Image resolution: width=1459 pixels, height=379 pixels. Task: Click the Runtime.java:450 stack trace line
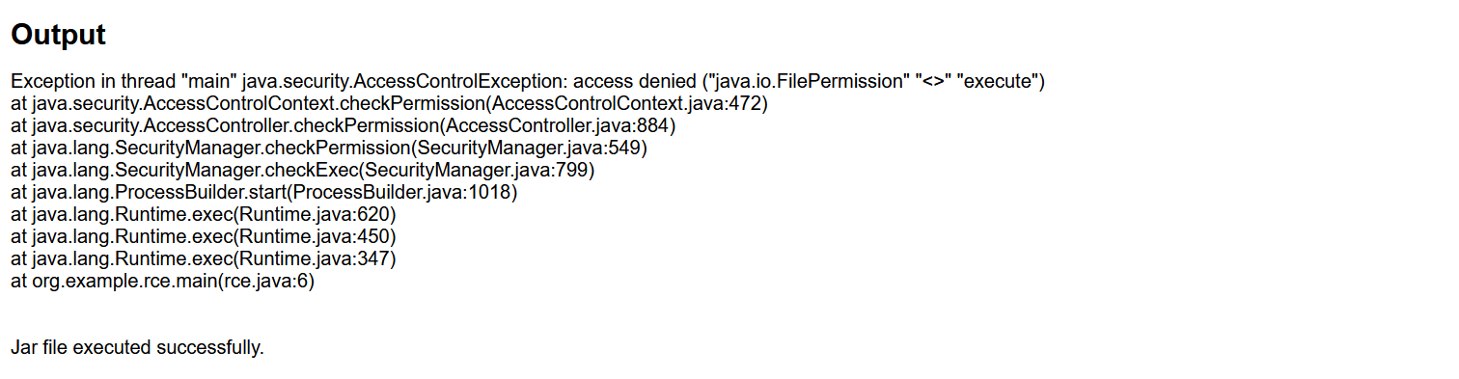tap(204, 237)
